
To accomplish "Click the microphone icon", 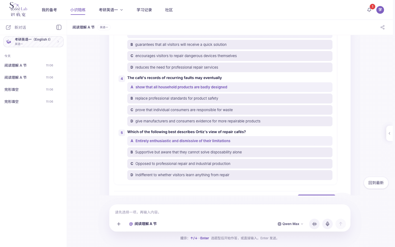I will (328, 224).
